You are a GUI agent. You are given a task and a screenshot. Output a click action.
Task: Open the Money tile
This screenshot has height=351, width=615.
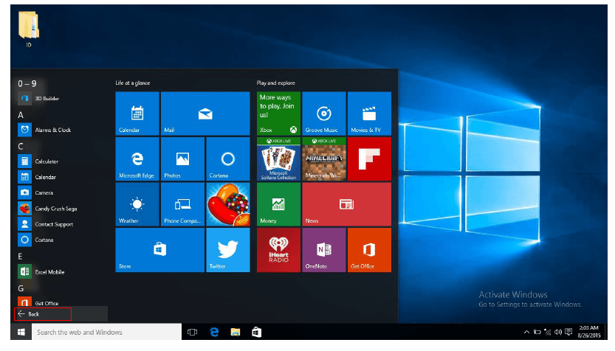tap(278, 204)
